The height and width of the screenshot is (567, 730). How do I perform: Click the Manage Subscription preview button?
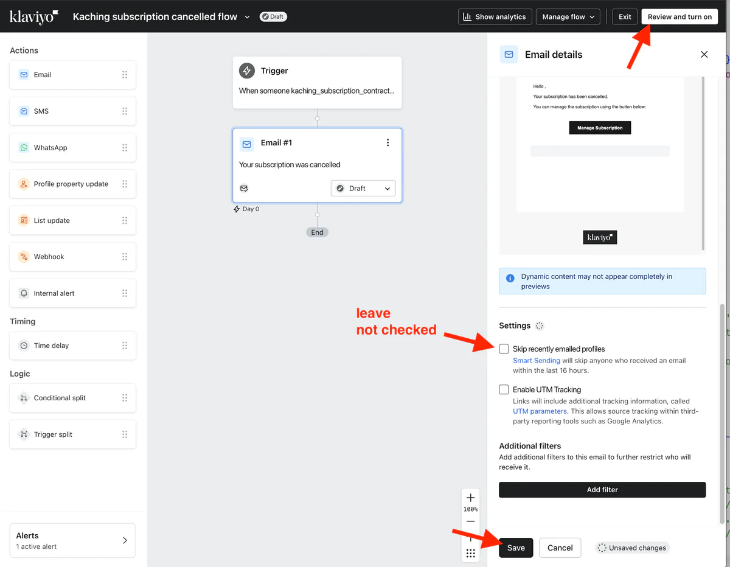(x=600, y=128)
